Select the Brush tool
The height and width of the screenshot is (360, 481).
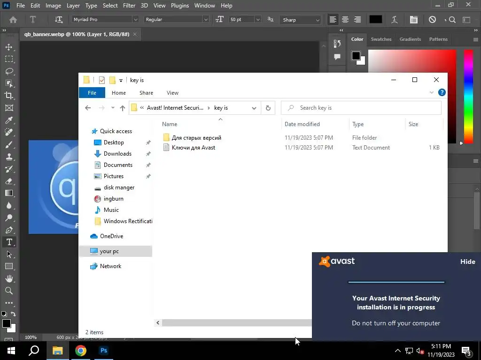pyautogui.click(x=9, y=144)
